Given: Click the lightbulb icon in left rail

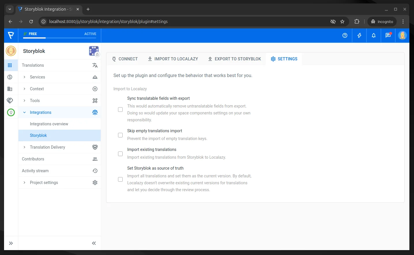Looking at the screenshot, I should pos(11,112).
